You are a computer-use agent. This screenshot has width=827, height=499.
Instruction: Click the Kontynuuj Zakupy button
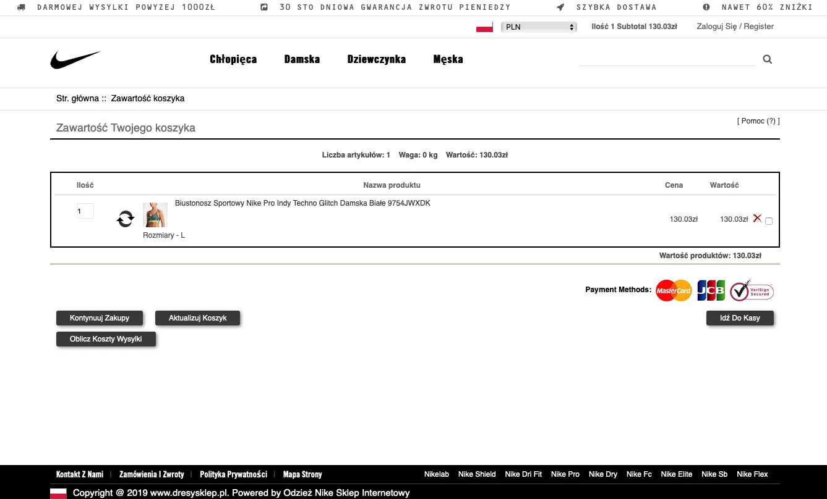click(100, 318)
